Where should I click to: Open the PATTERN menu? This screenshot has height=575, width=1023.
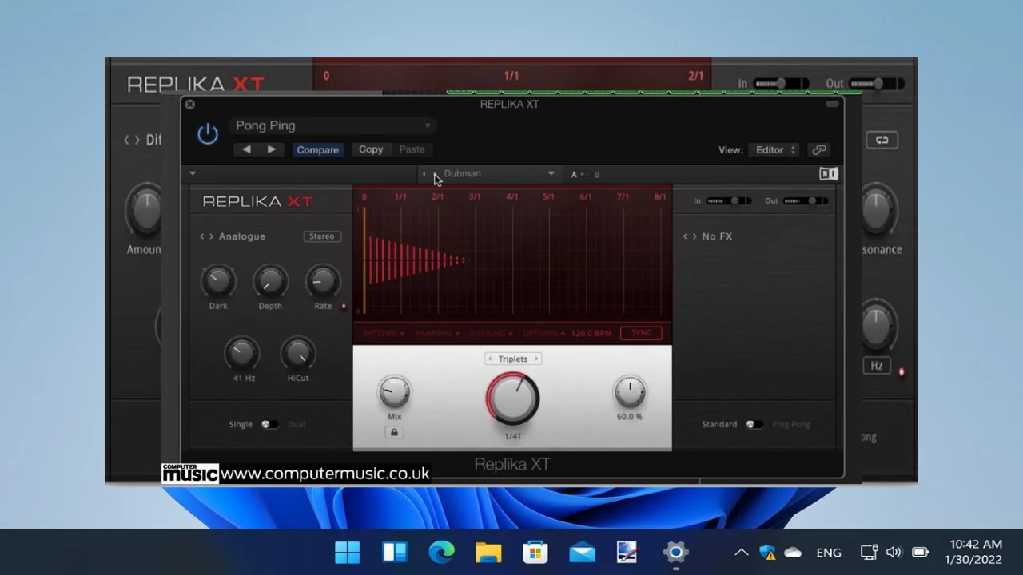[383, 333]
